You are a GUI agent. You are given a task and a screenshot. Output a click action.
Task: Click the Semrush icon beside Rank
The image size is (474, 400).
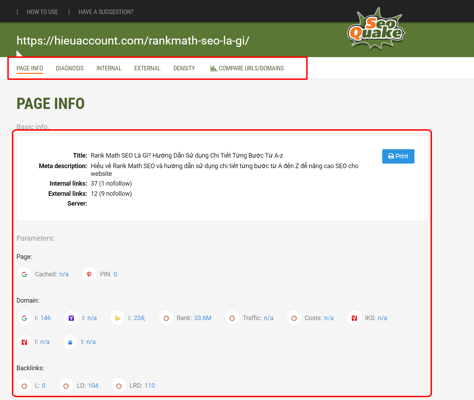pos(166,318)
